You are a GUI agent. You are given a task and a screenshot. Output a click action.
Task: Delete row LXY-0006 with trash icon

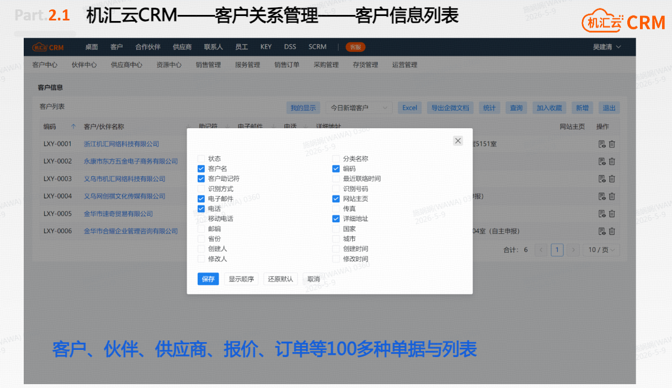612,231
